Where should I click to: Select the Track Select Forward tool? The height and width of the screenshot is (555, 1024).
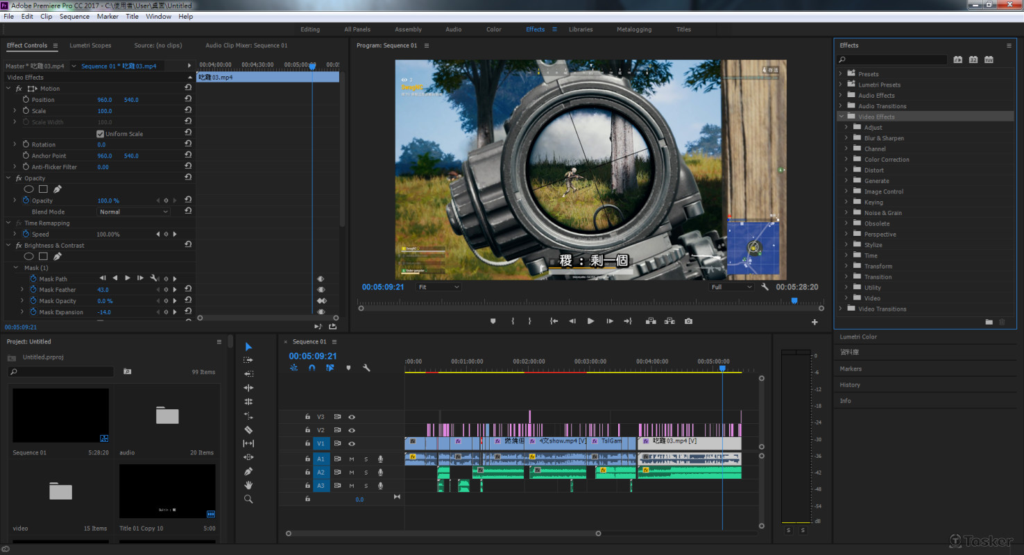(248, 360)
